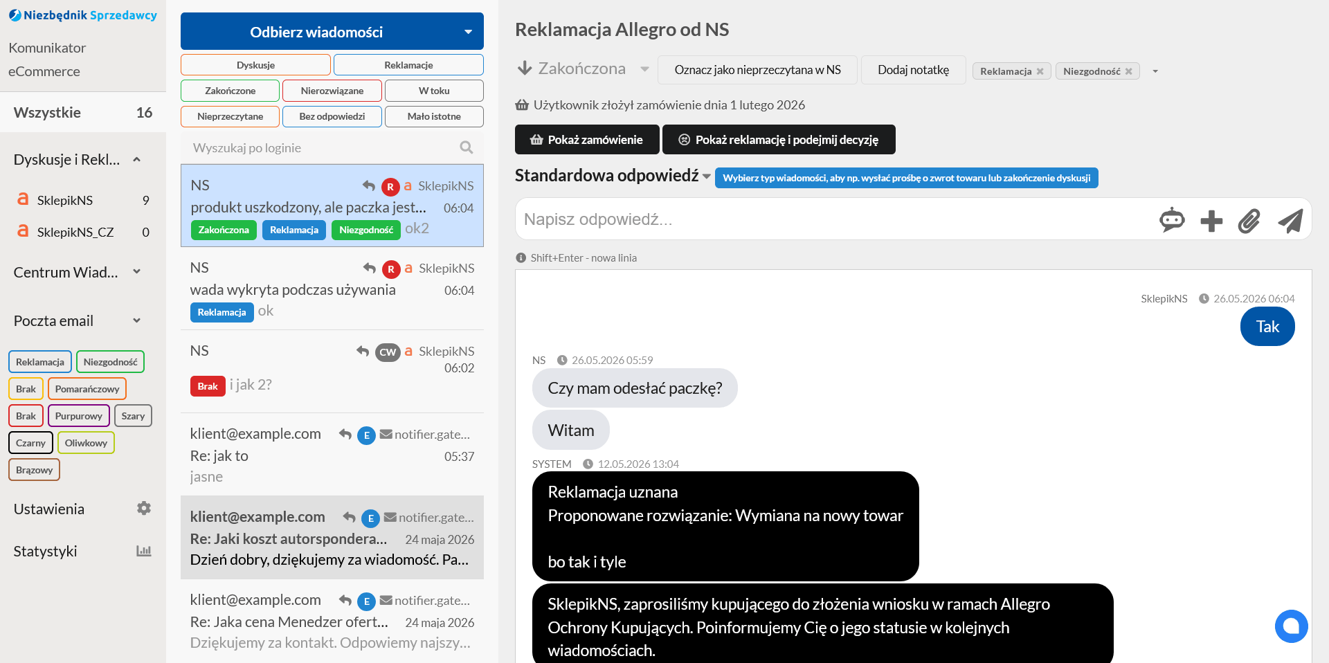Click Odbierz wiadomości button

(316, 32)
